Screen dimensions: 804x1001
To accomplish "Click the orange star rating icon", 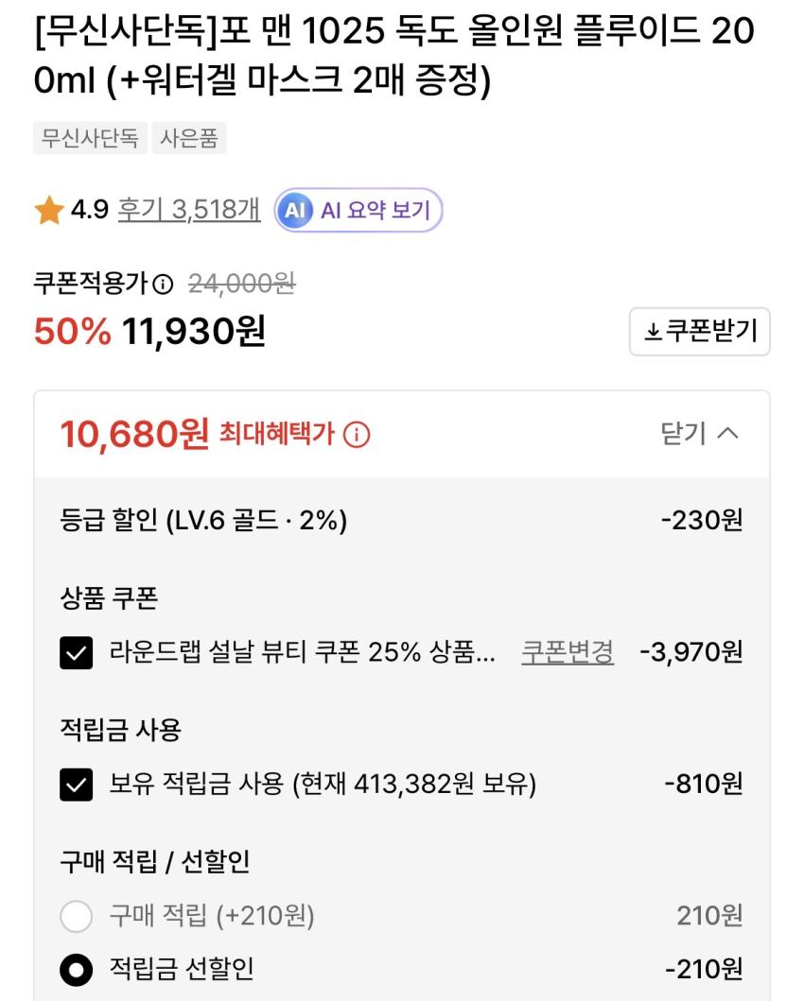I will pyautogui.click(x=48, y=210).
